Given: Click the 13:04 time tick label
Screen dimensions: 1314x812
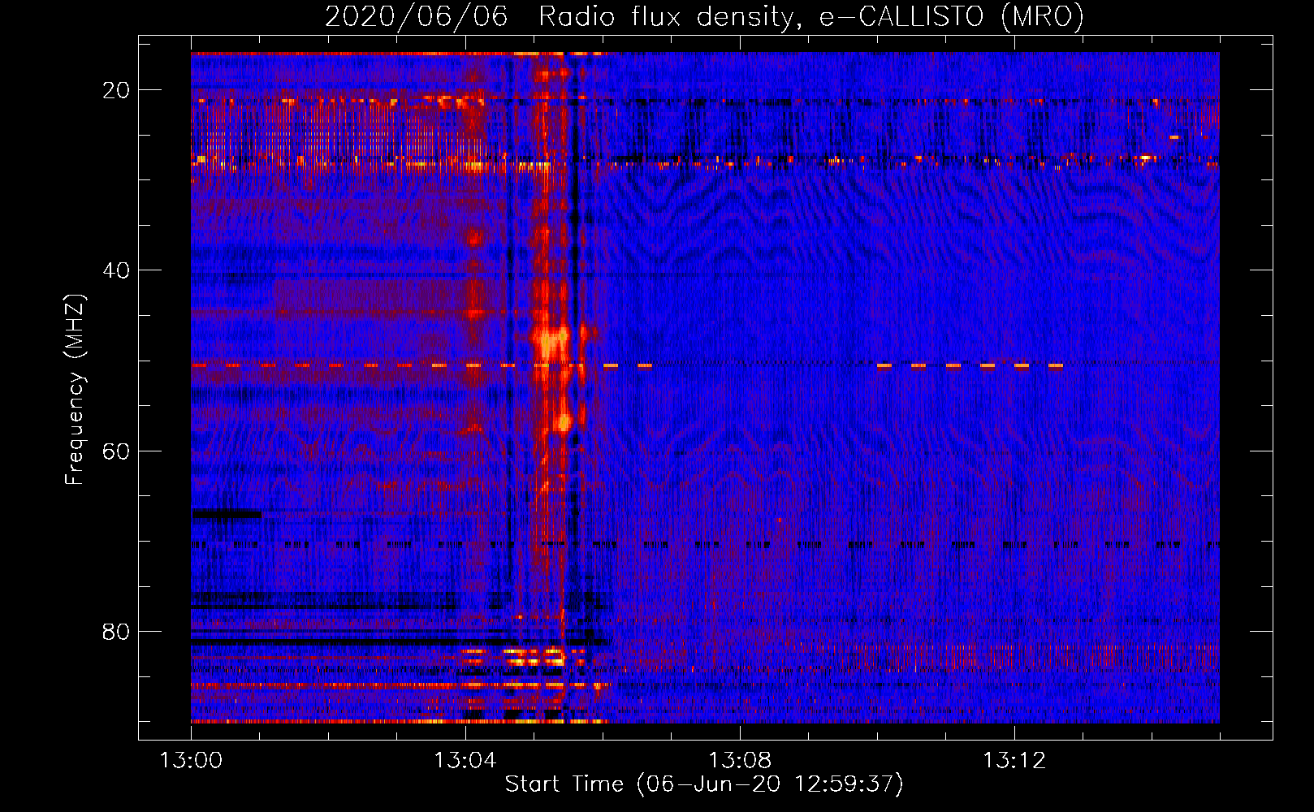Looking at the screenshot, I should [x=465, y=761].
